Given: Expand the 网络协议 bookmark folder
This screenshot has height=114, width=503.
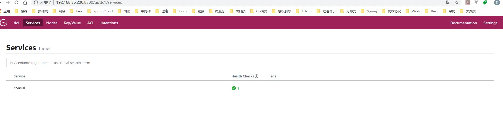Looking at the screenshot, I should click(x=391, y=11).
